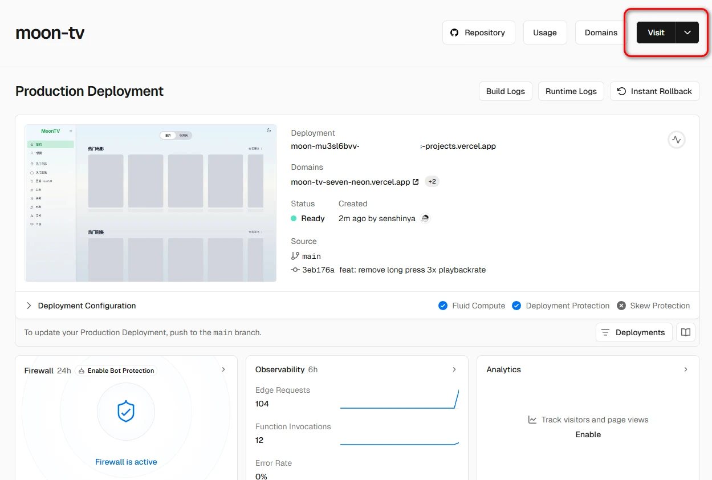712x480 pixels.
Task: Click the book documentation icon beside Deployments
Action: [686, 332]
